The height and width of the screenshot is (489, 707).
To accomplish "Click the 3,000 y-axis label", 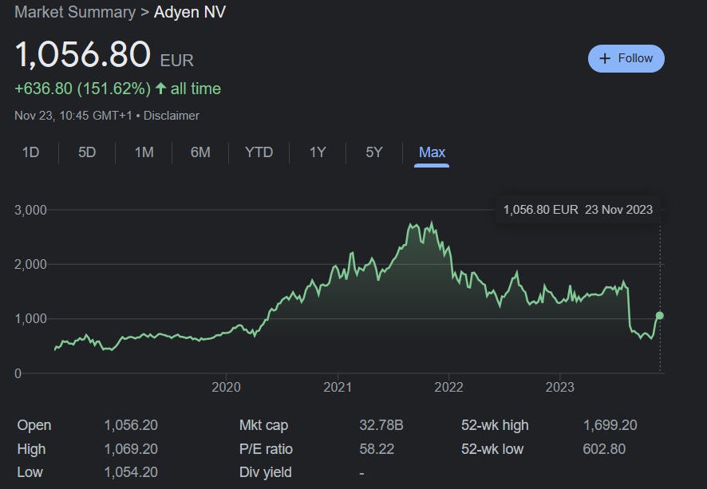I will coord(30,210).
